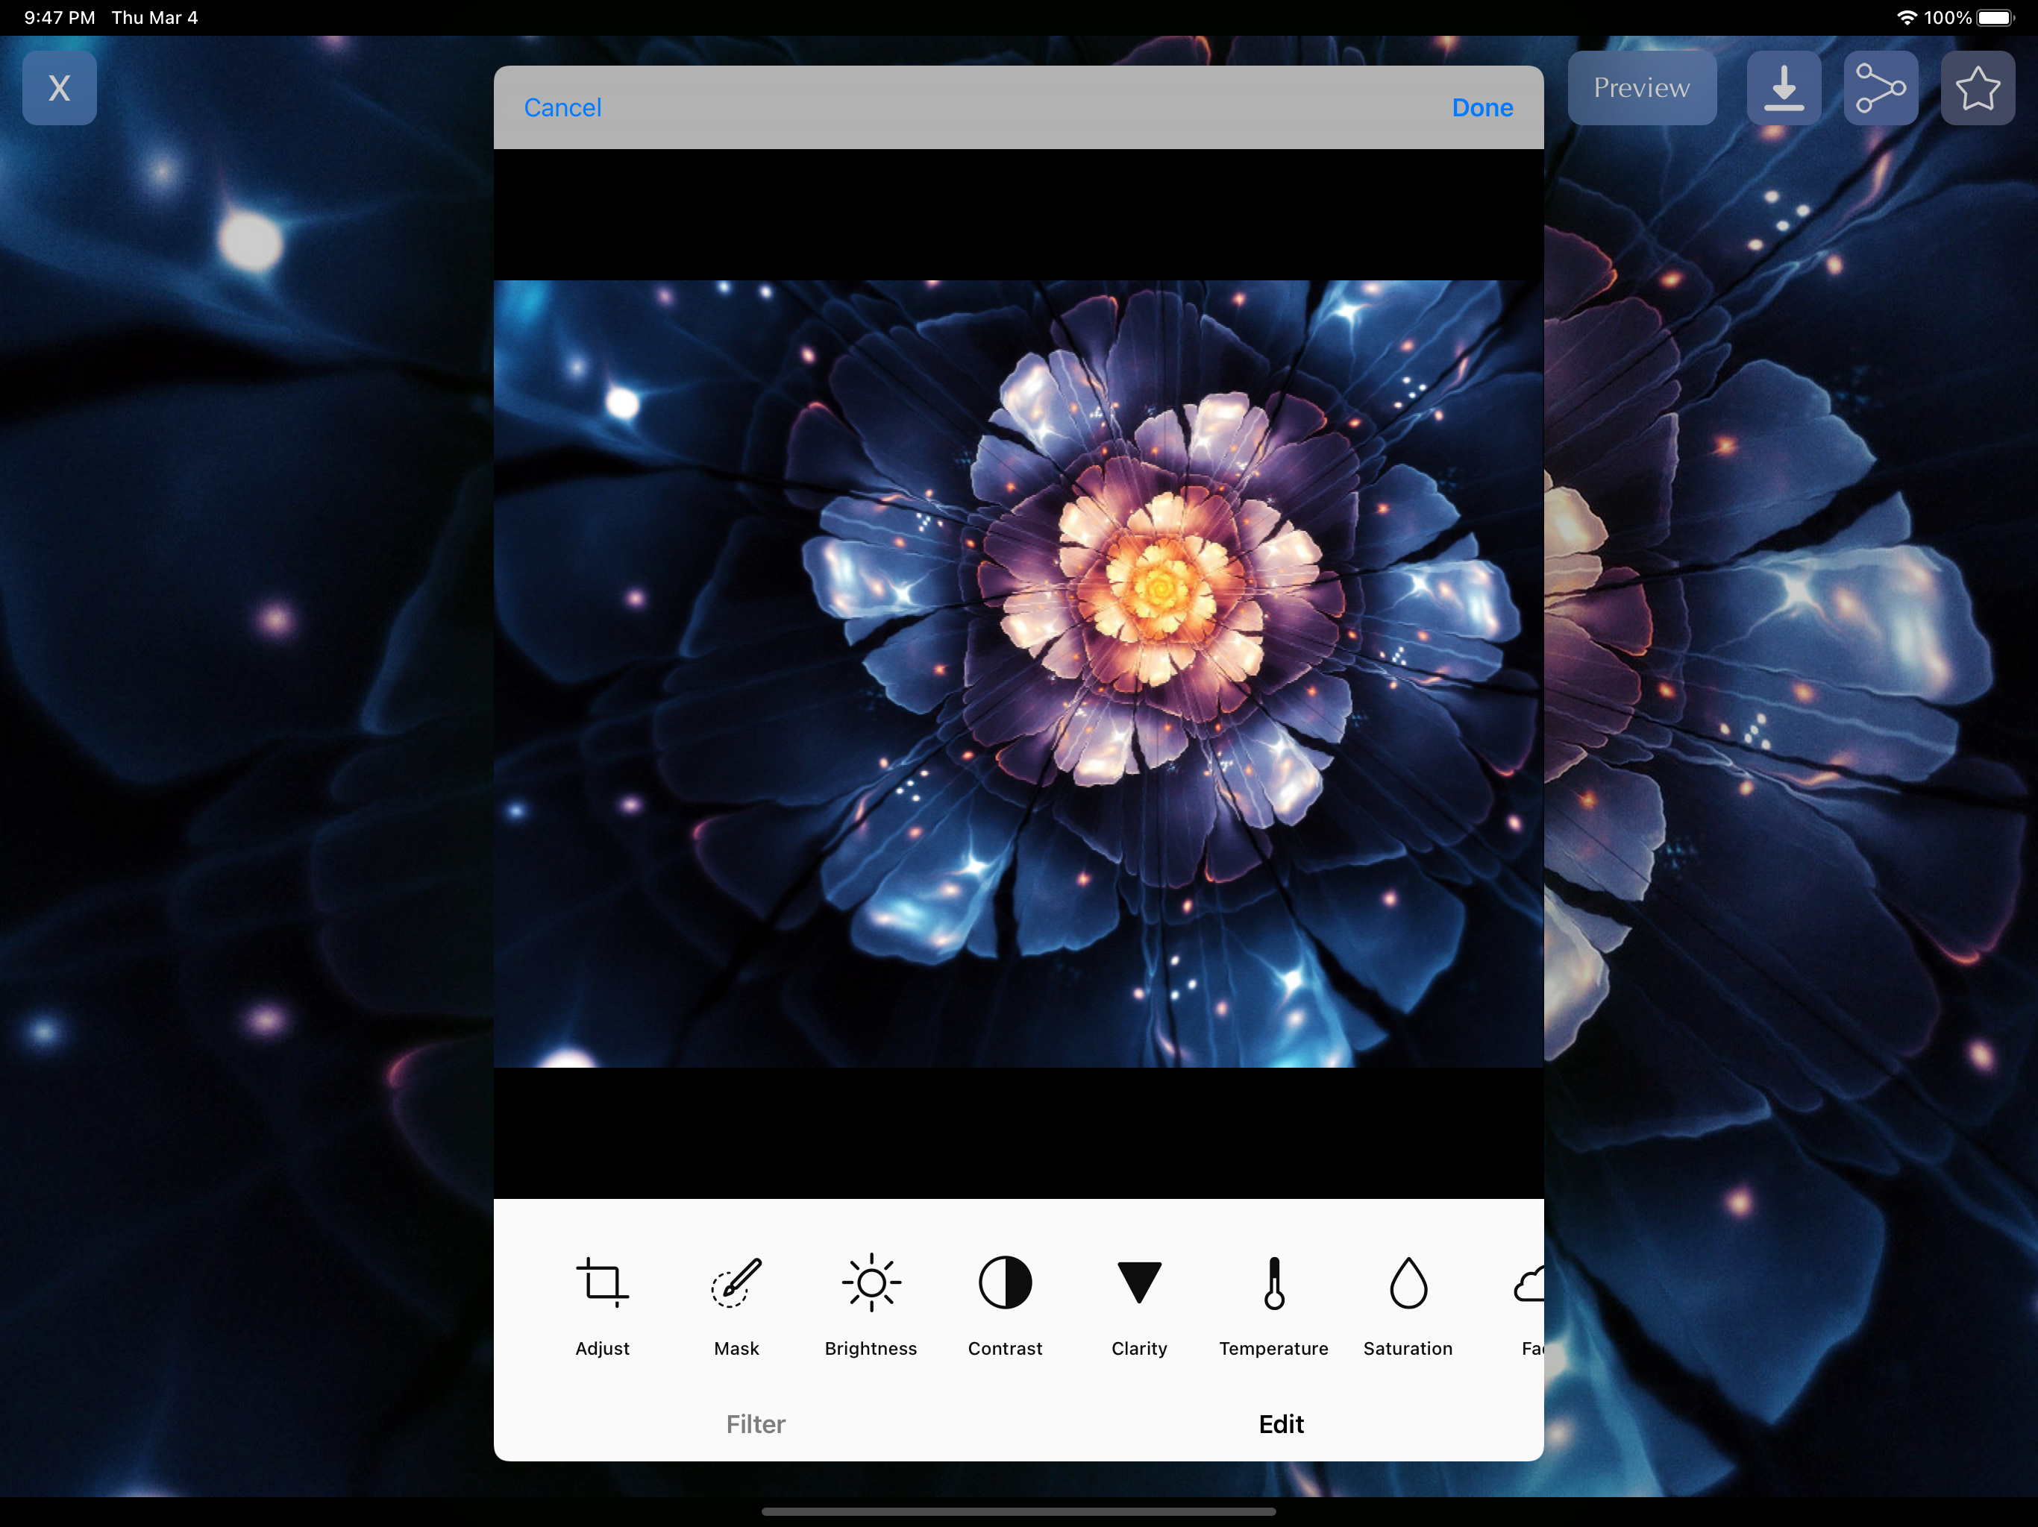Click the download wallpaper icon
2038x1527 pixels.
pyautogui.click(x=1784, y=89)
